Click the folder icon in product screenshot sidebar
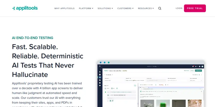The width and height of the screenshot is (215, 107). [x=100, y=80]
